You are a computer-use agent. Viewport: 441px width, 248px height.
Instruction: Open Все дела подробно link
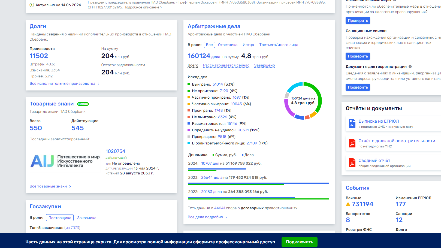(205, 217)
